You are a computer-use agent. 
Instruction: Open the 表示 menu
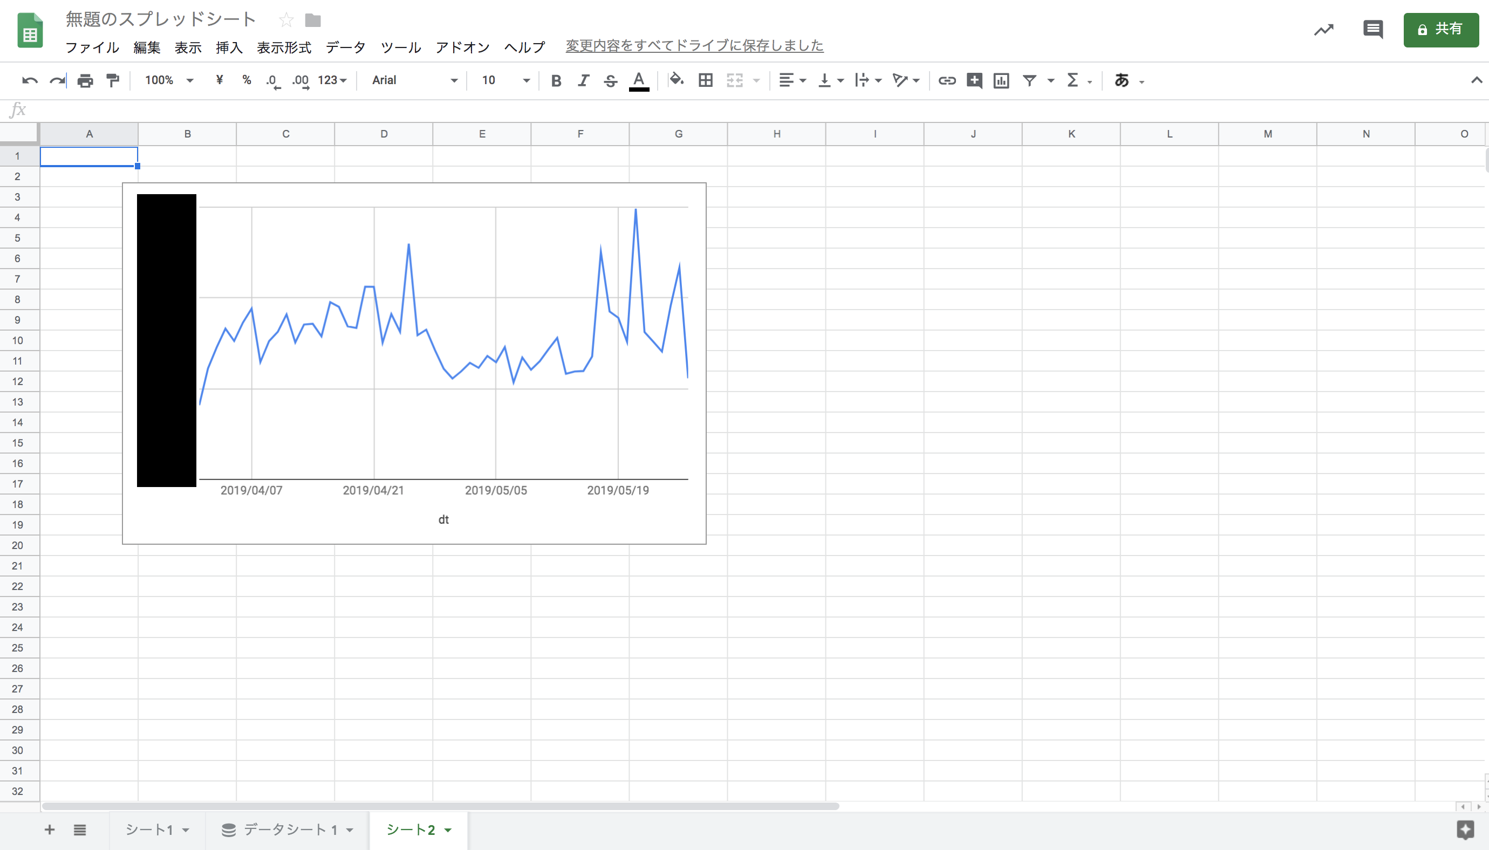[188, 47]
